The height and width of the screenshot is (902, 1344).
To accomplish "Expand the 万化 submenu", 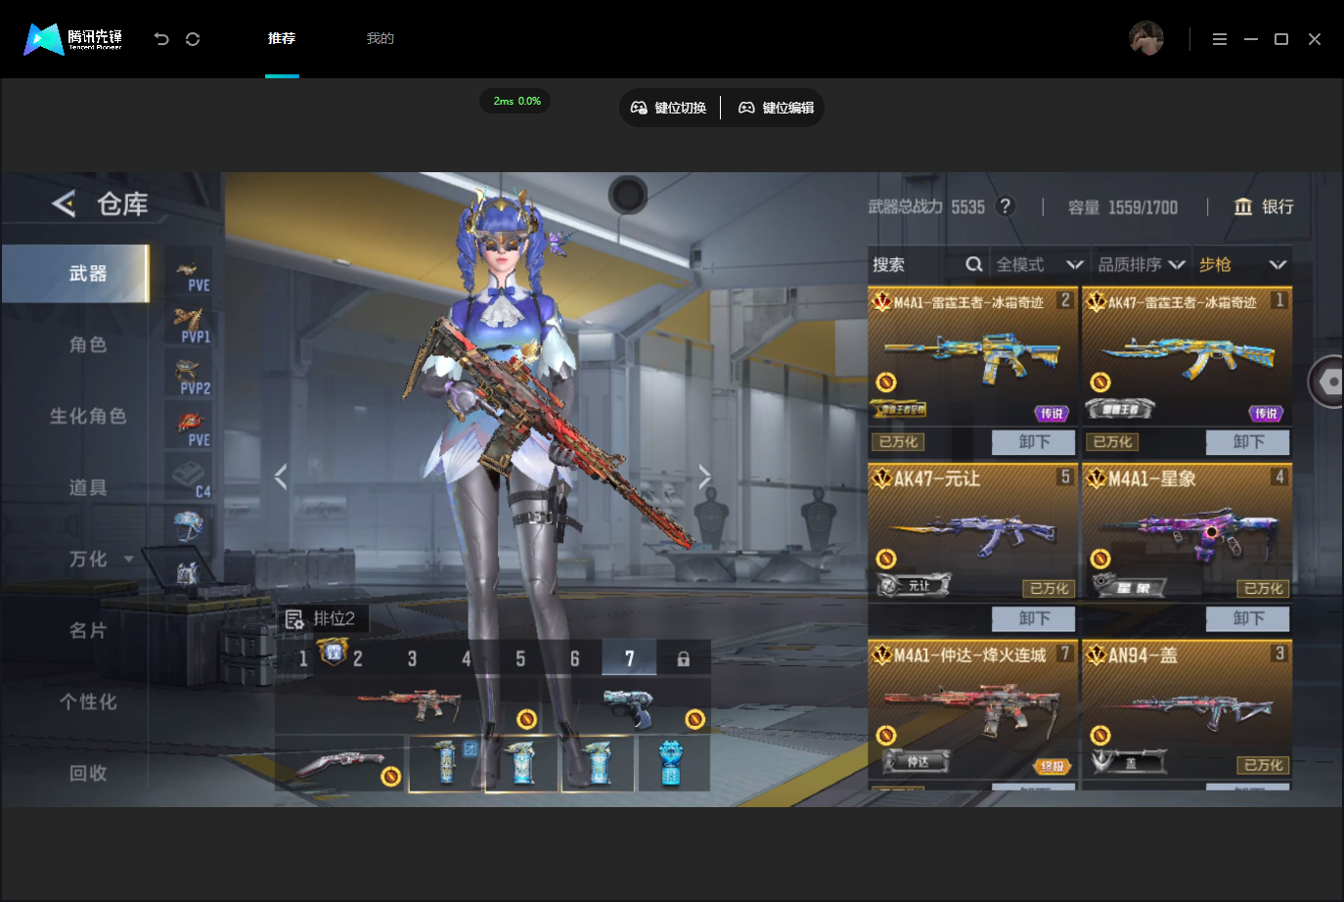I will (x=128, y=560).
